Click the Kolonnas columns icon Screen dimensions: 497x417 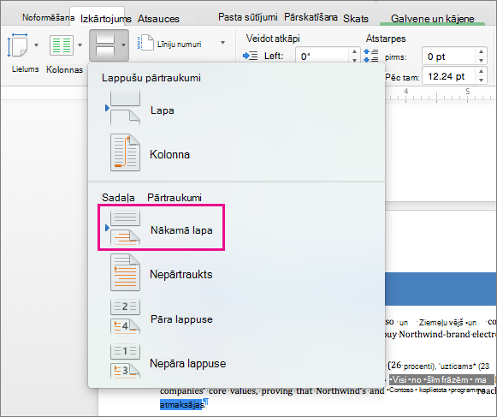[62, 45]
